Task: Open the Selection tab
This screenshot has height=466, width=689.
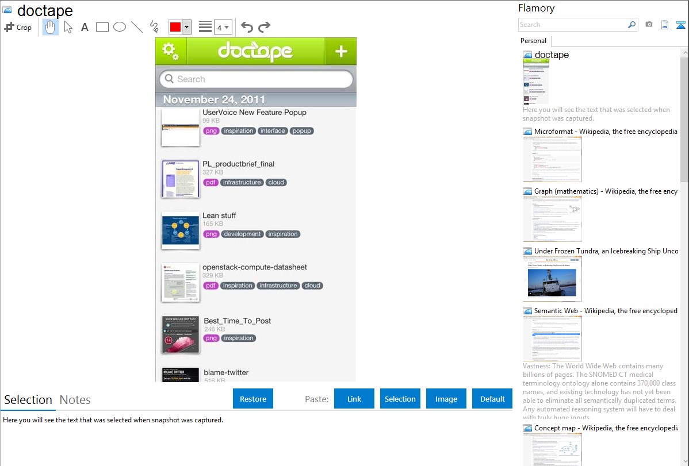Action: pos(28,400)
